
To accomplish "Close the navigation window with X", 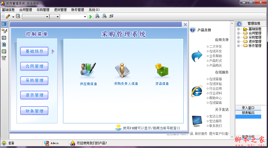I will 185,25.
